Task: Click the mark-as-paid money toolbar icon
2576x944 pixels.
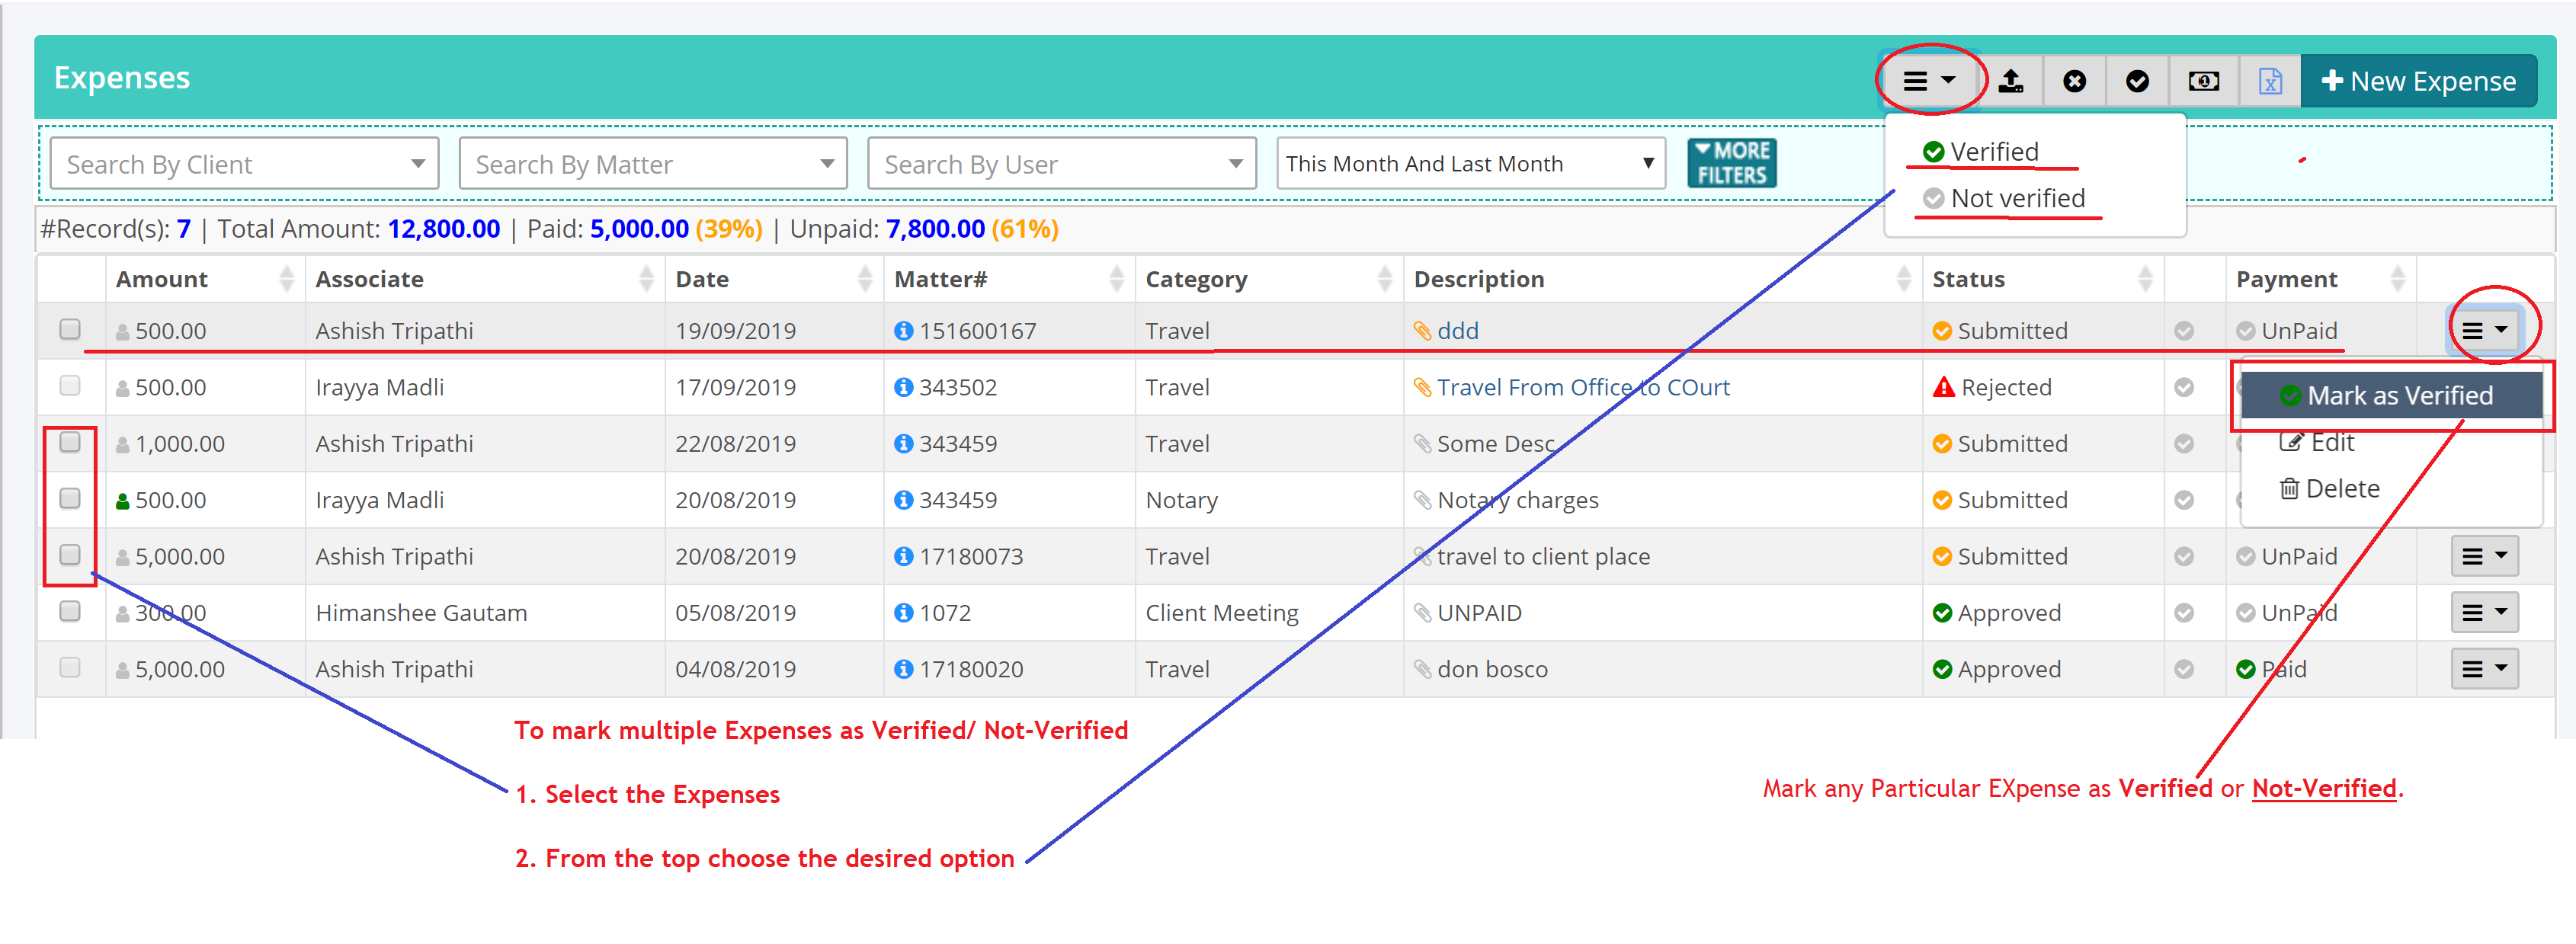Action: point(2203,81)
